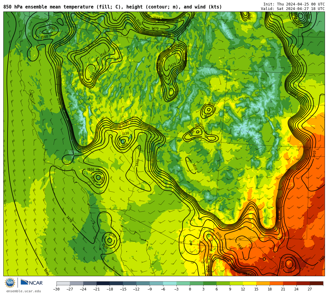Click the 18 colorbar tick label

tap(270, 289)
